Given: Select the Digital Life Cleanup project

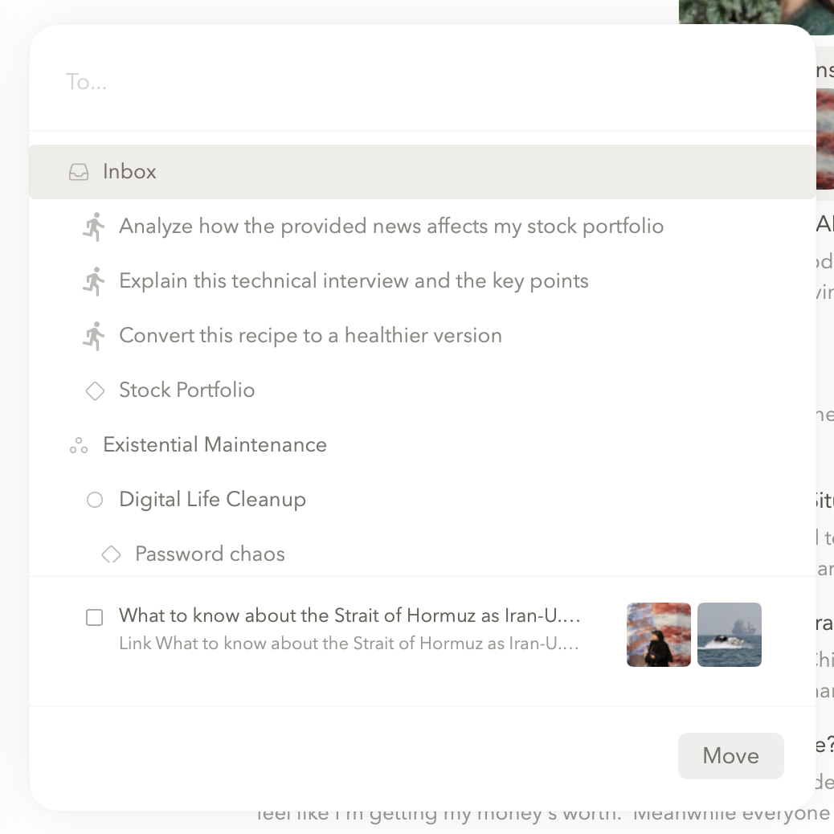Looking at the screenshot, I should point(212,500).
